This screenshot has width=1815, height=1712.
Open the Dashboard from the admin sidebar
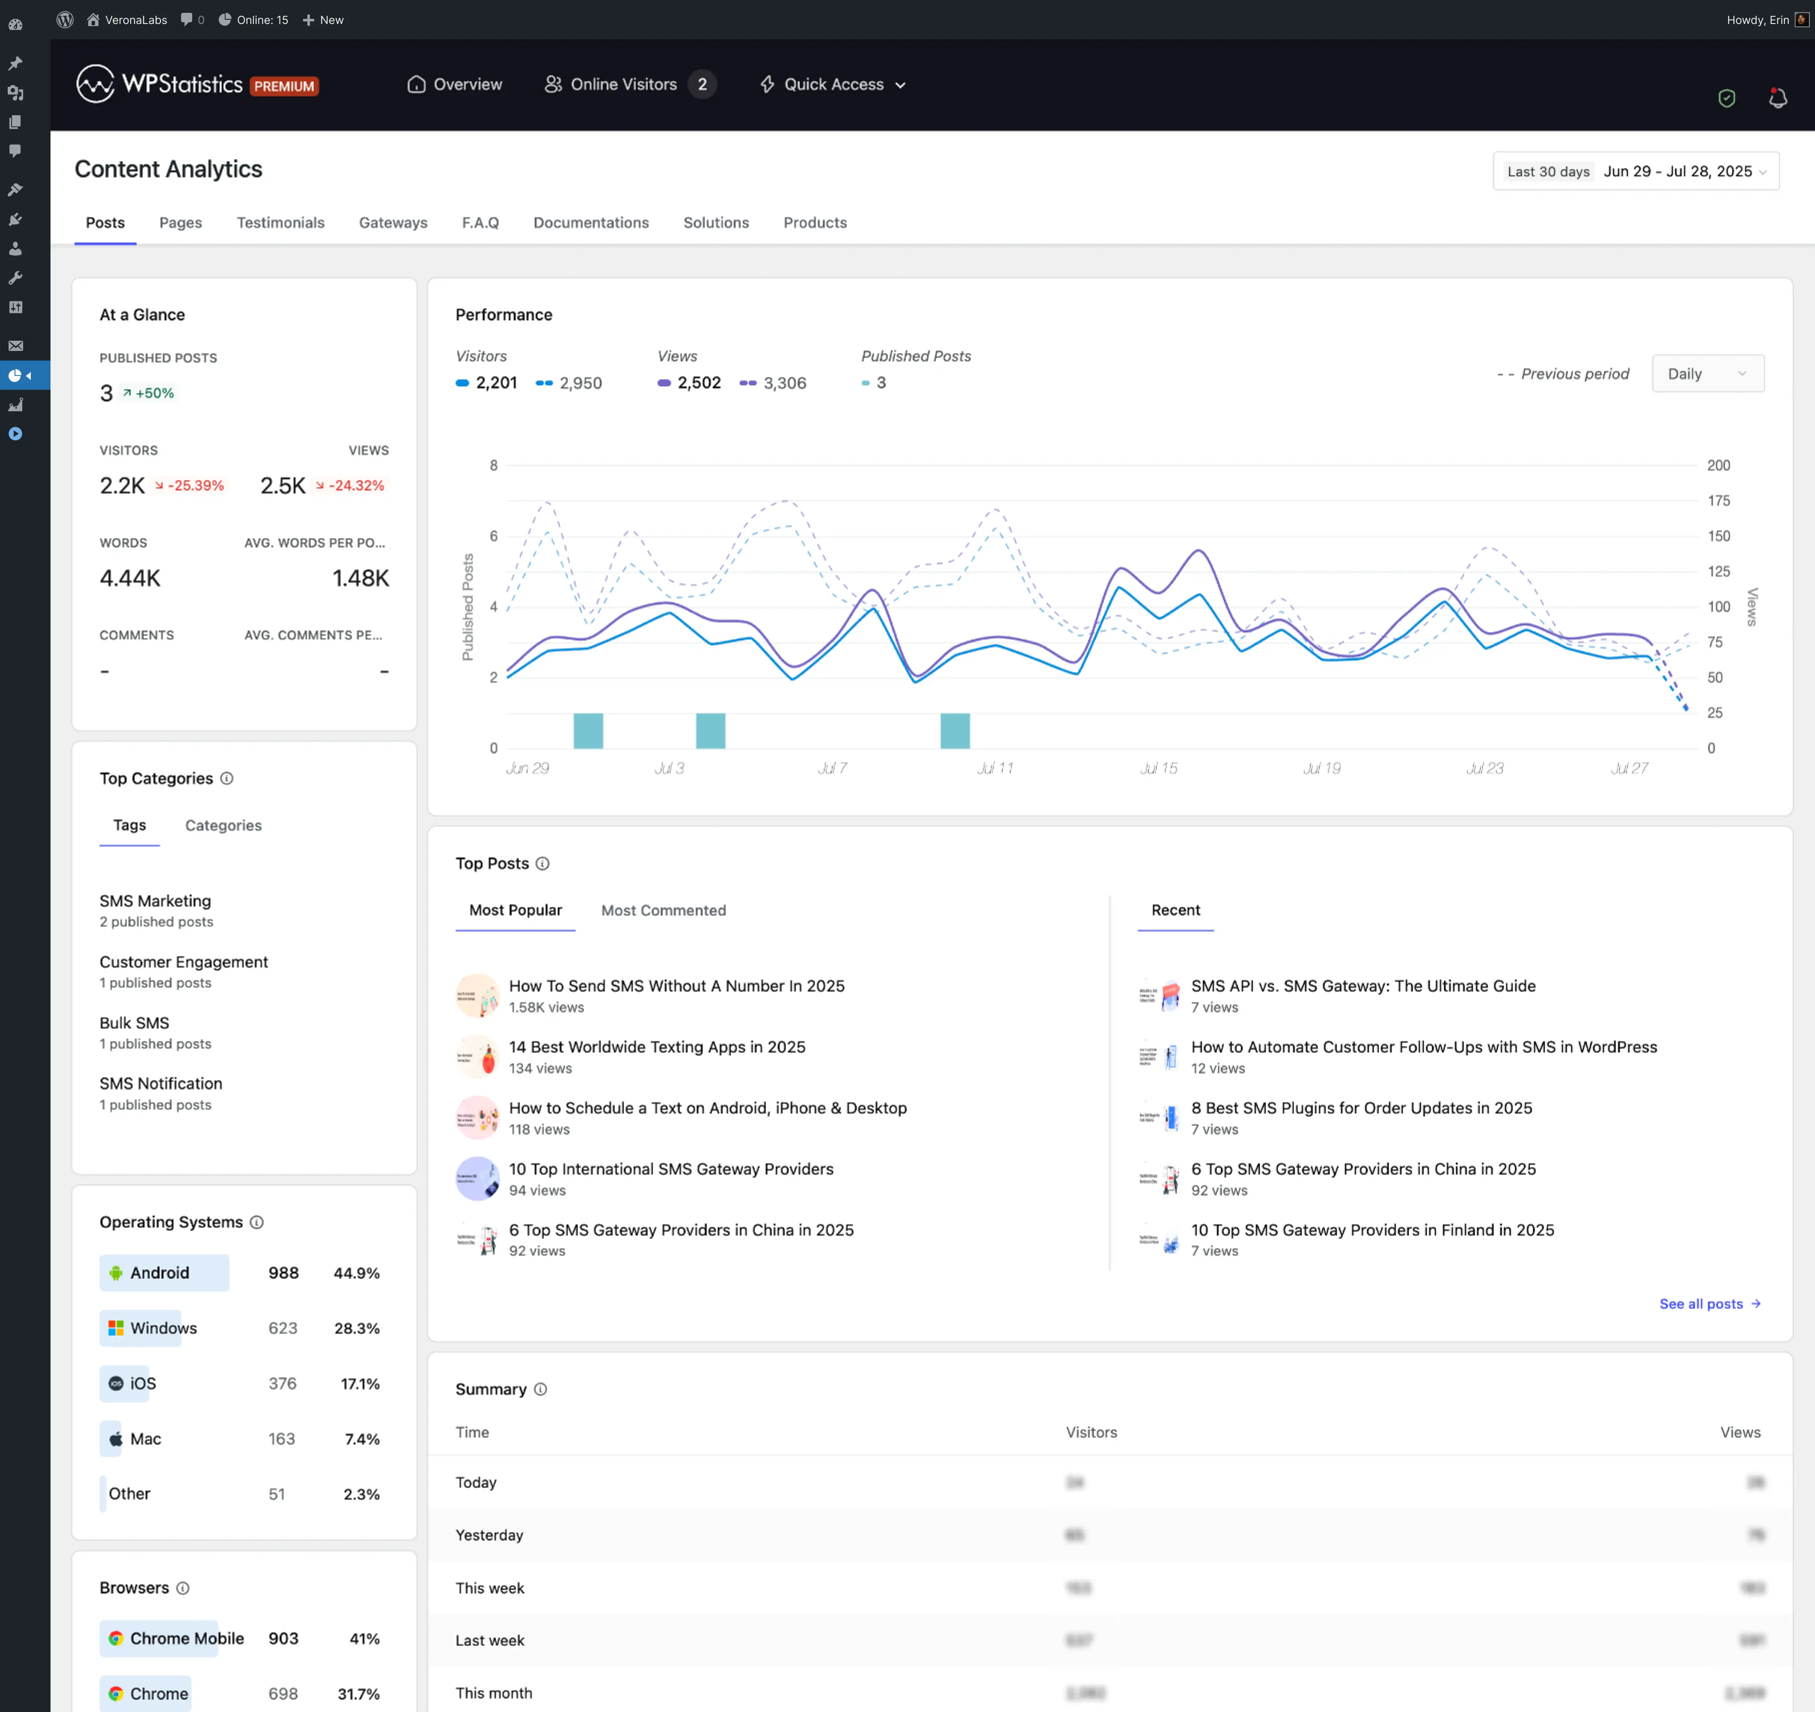[15, 25]
